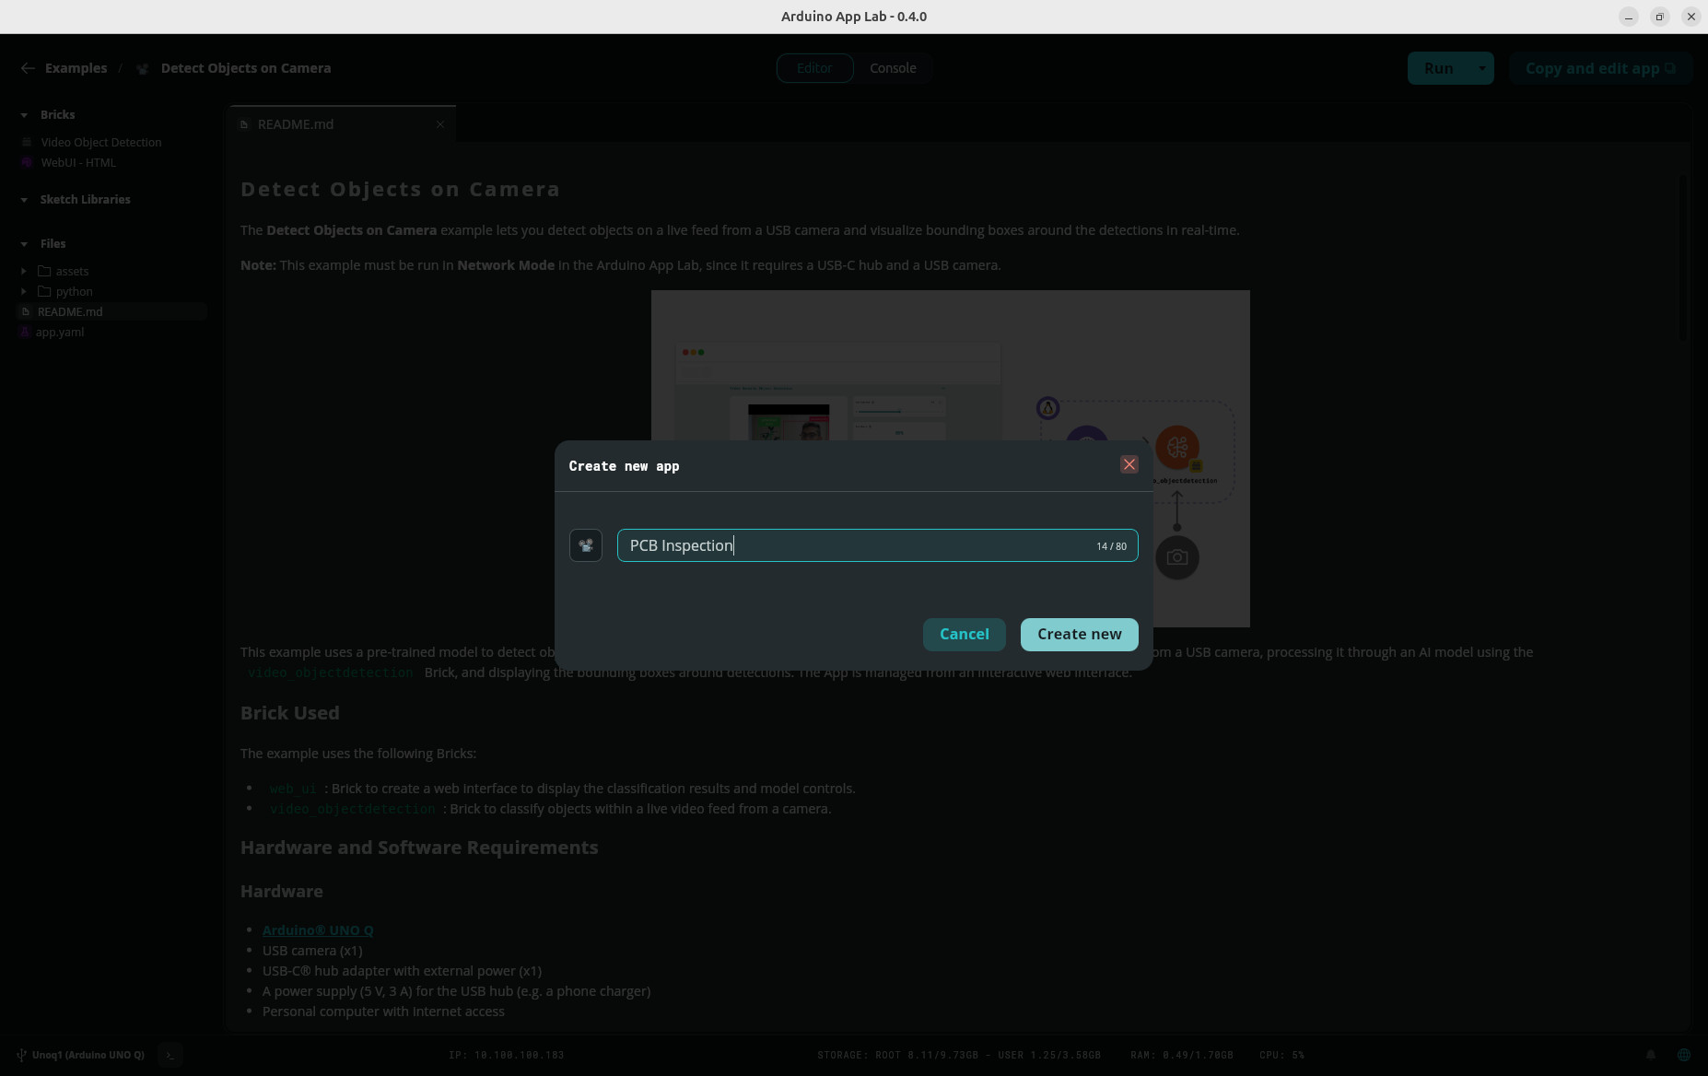This screenshot has width=1708, height=1076.
Task: Open the Run options dropdown arrow
Action: click(x=1482, y=68)
